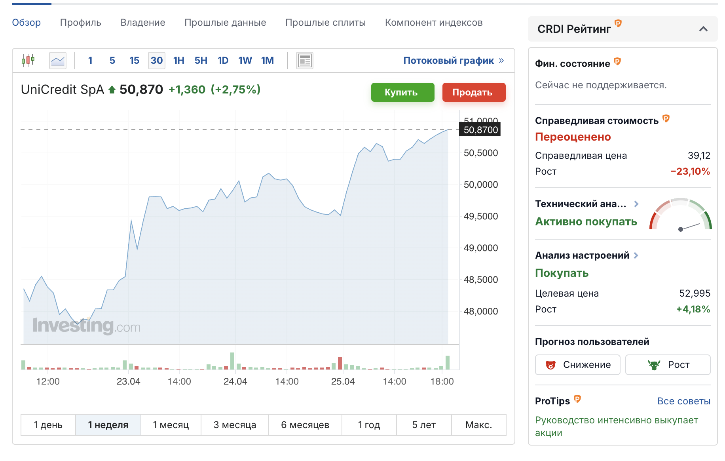725x461 pixels.
Task: Click the Pro badge beside Справедливая стоимость
Action: coord(666,118)
